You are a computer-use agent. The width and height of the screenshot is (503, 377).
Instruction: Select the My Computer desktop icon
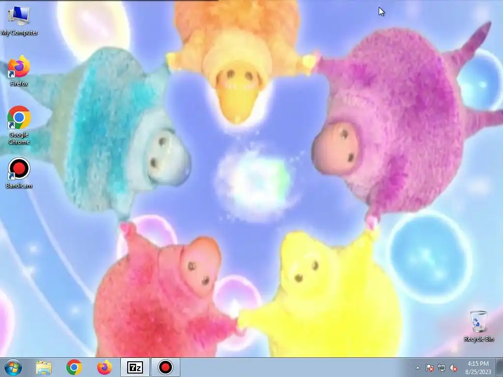pyautogui.click(x=19, y=20)
